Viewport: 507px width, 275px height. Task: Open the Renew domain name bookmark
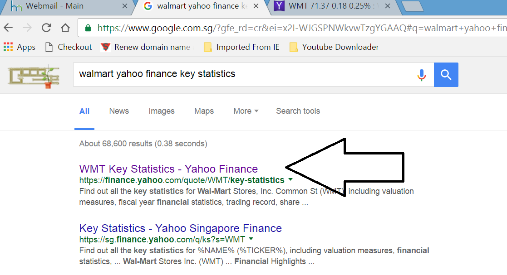click(x=146, y=47)
